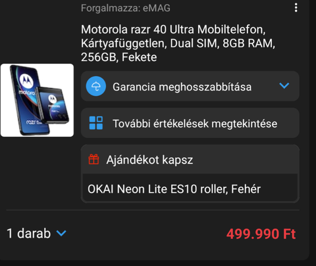Open További értékelések megtekintése
Screen dimensions: 316x266
tap(190, 123)
